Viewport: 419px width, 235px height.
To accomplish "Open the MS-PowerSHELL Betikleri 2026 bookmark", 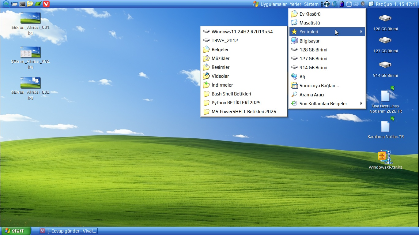I will 244,111.
